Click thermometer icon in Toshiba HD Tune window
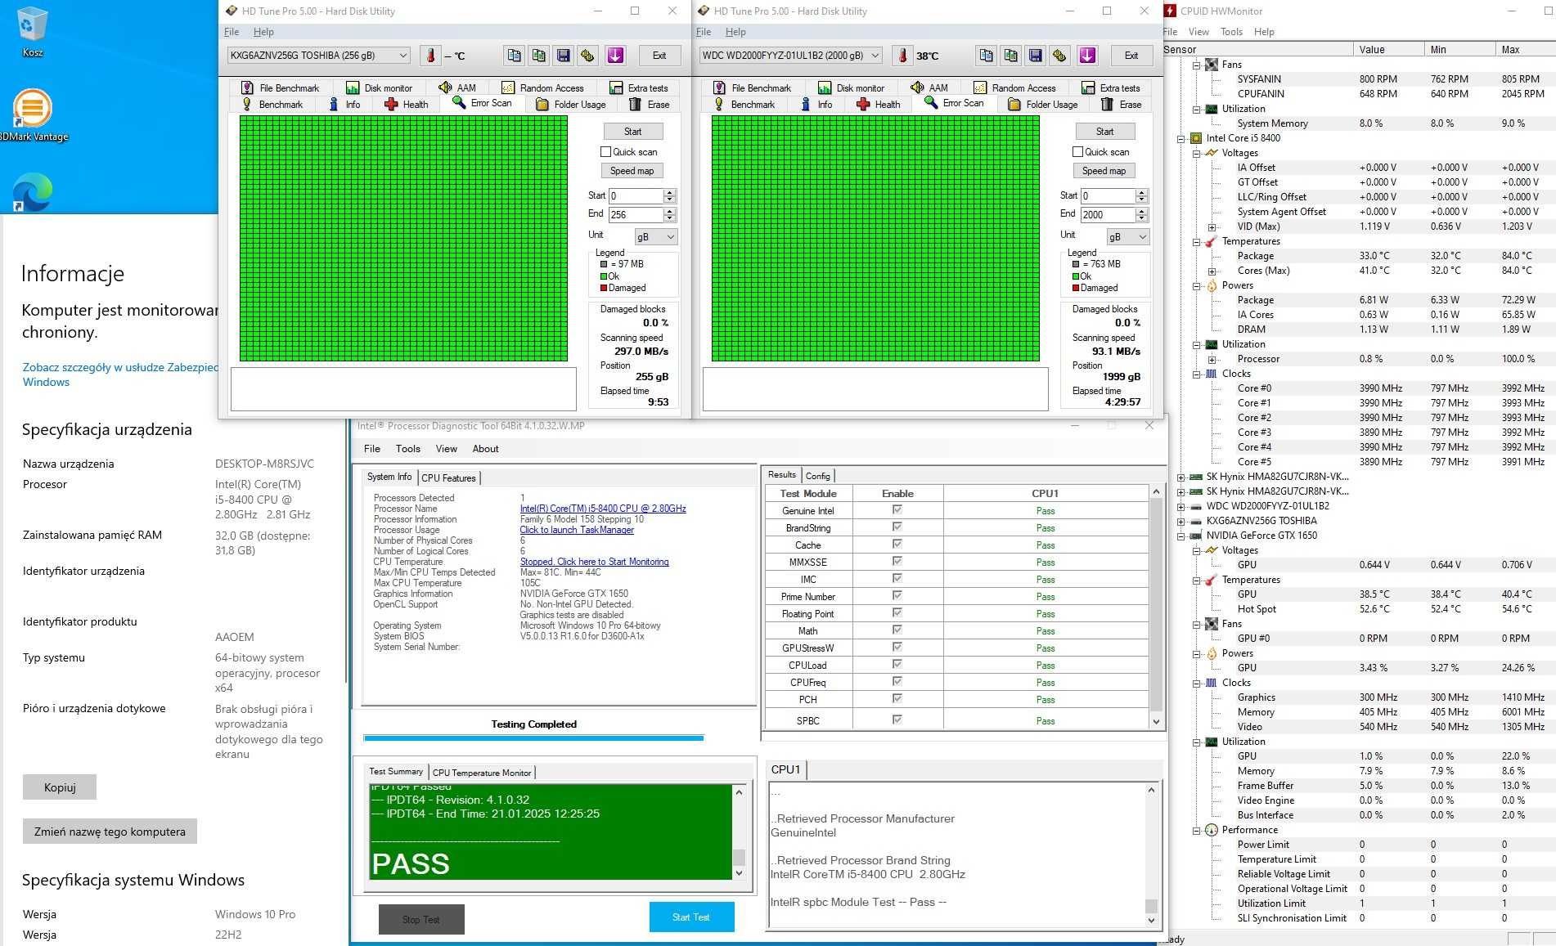Viewport: 1556px width, 946px height. click(430, 56)
